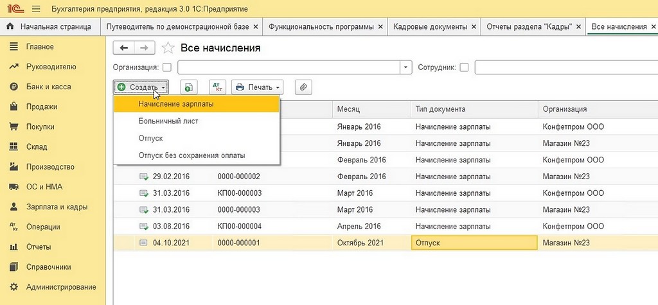Show postings with the Дт/Кт toolbar icon
The width and height of the screenshot is (658, 305).
coord(217,87)
